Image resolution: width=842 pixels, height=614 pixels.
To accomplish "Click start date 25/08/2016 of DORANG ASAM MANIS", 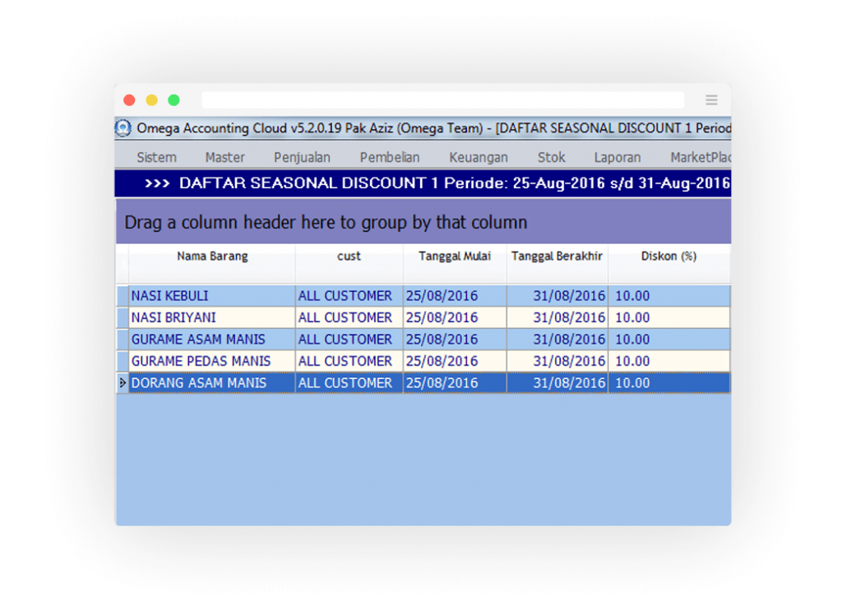I will (x=455, y=383).
